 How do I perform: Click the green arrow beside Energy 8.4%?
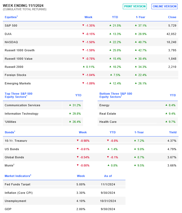point(166,105)
